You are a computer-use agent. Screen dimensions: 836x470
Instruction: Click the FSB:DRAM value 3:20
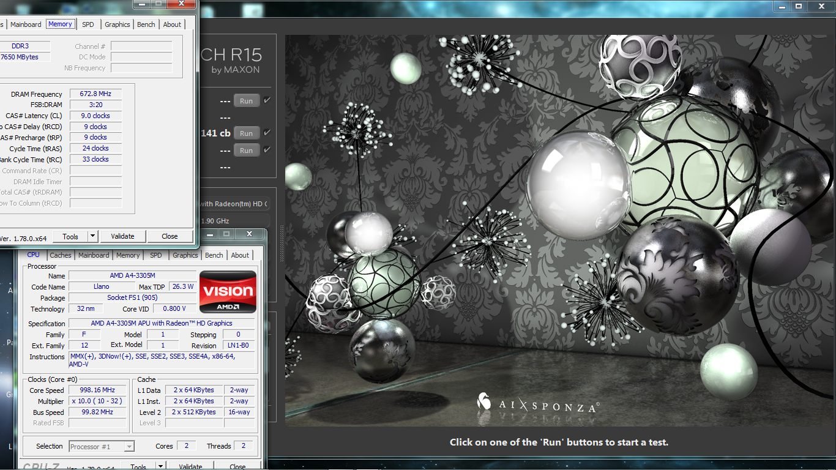[95, 105]
